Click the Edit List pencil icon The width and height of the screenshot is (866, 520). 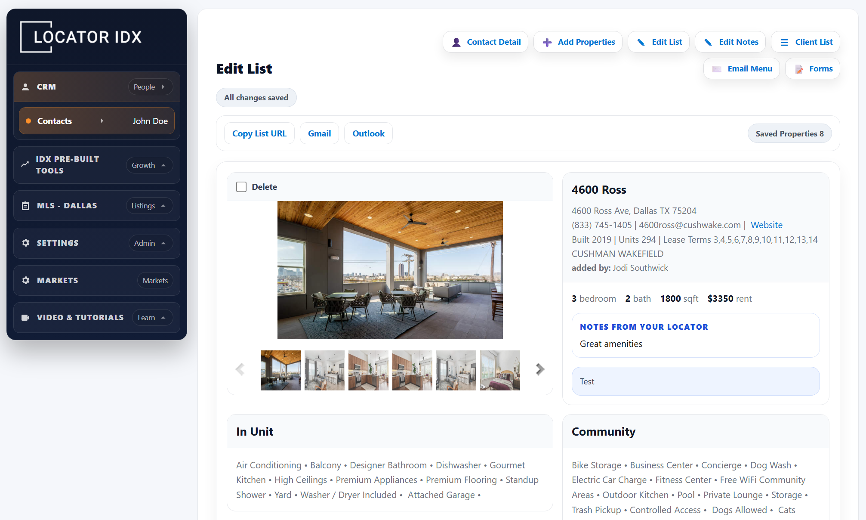(x=641, y=42)
